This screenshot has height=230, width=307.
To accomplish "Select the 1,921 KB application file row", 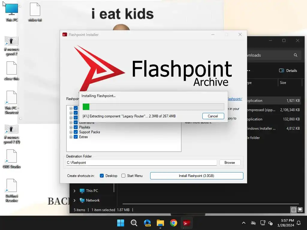I will [274, 101].
